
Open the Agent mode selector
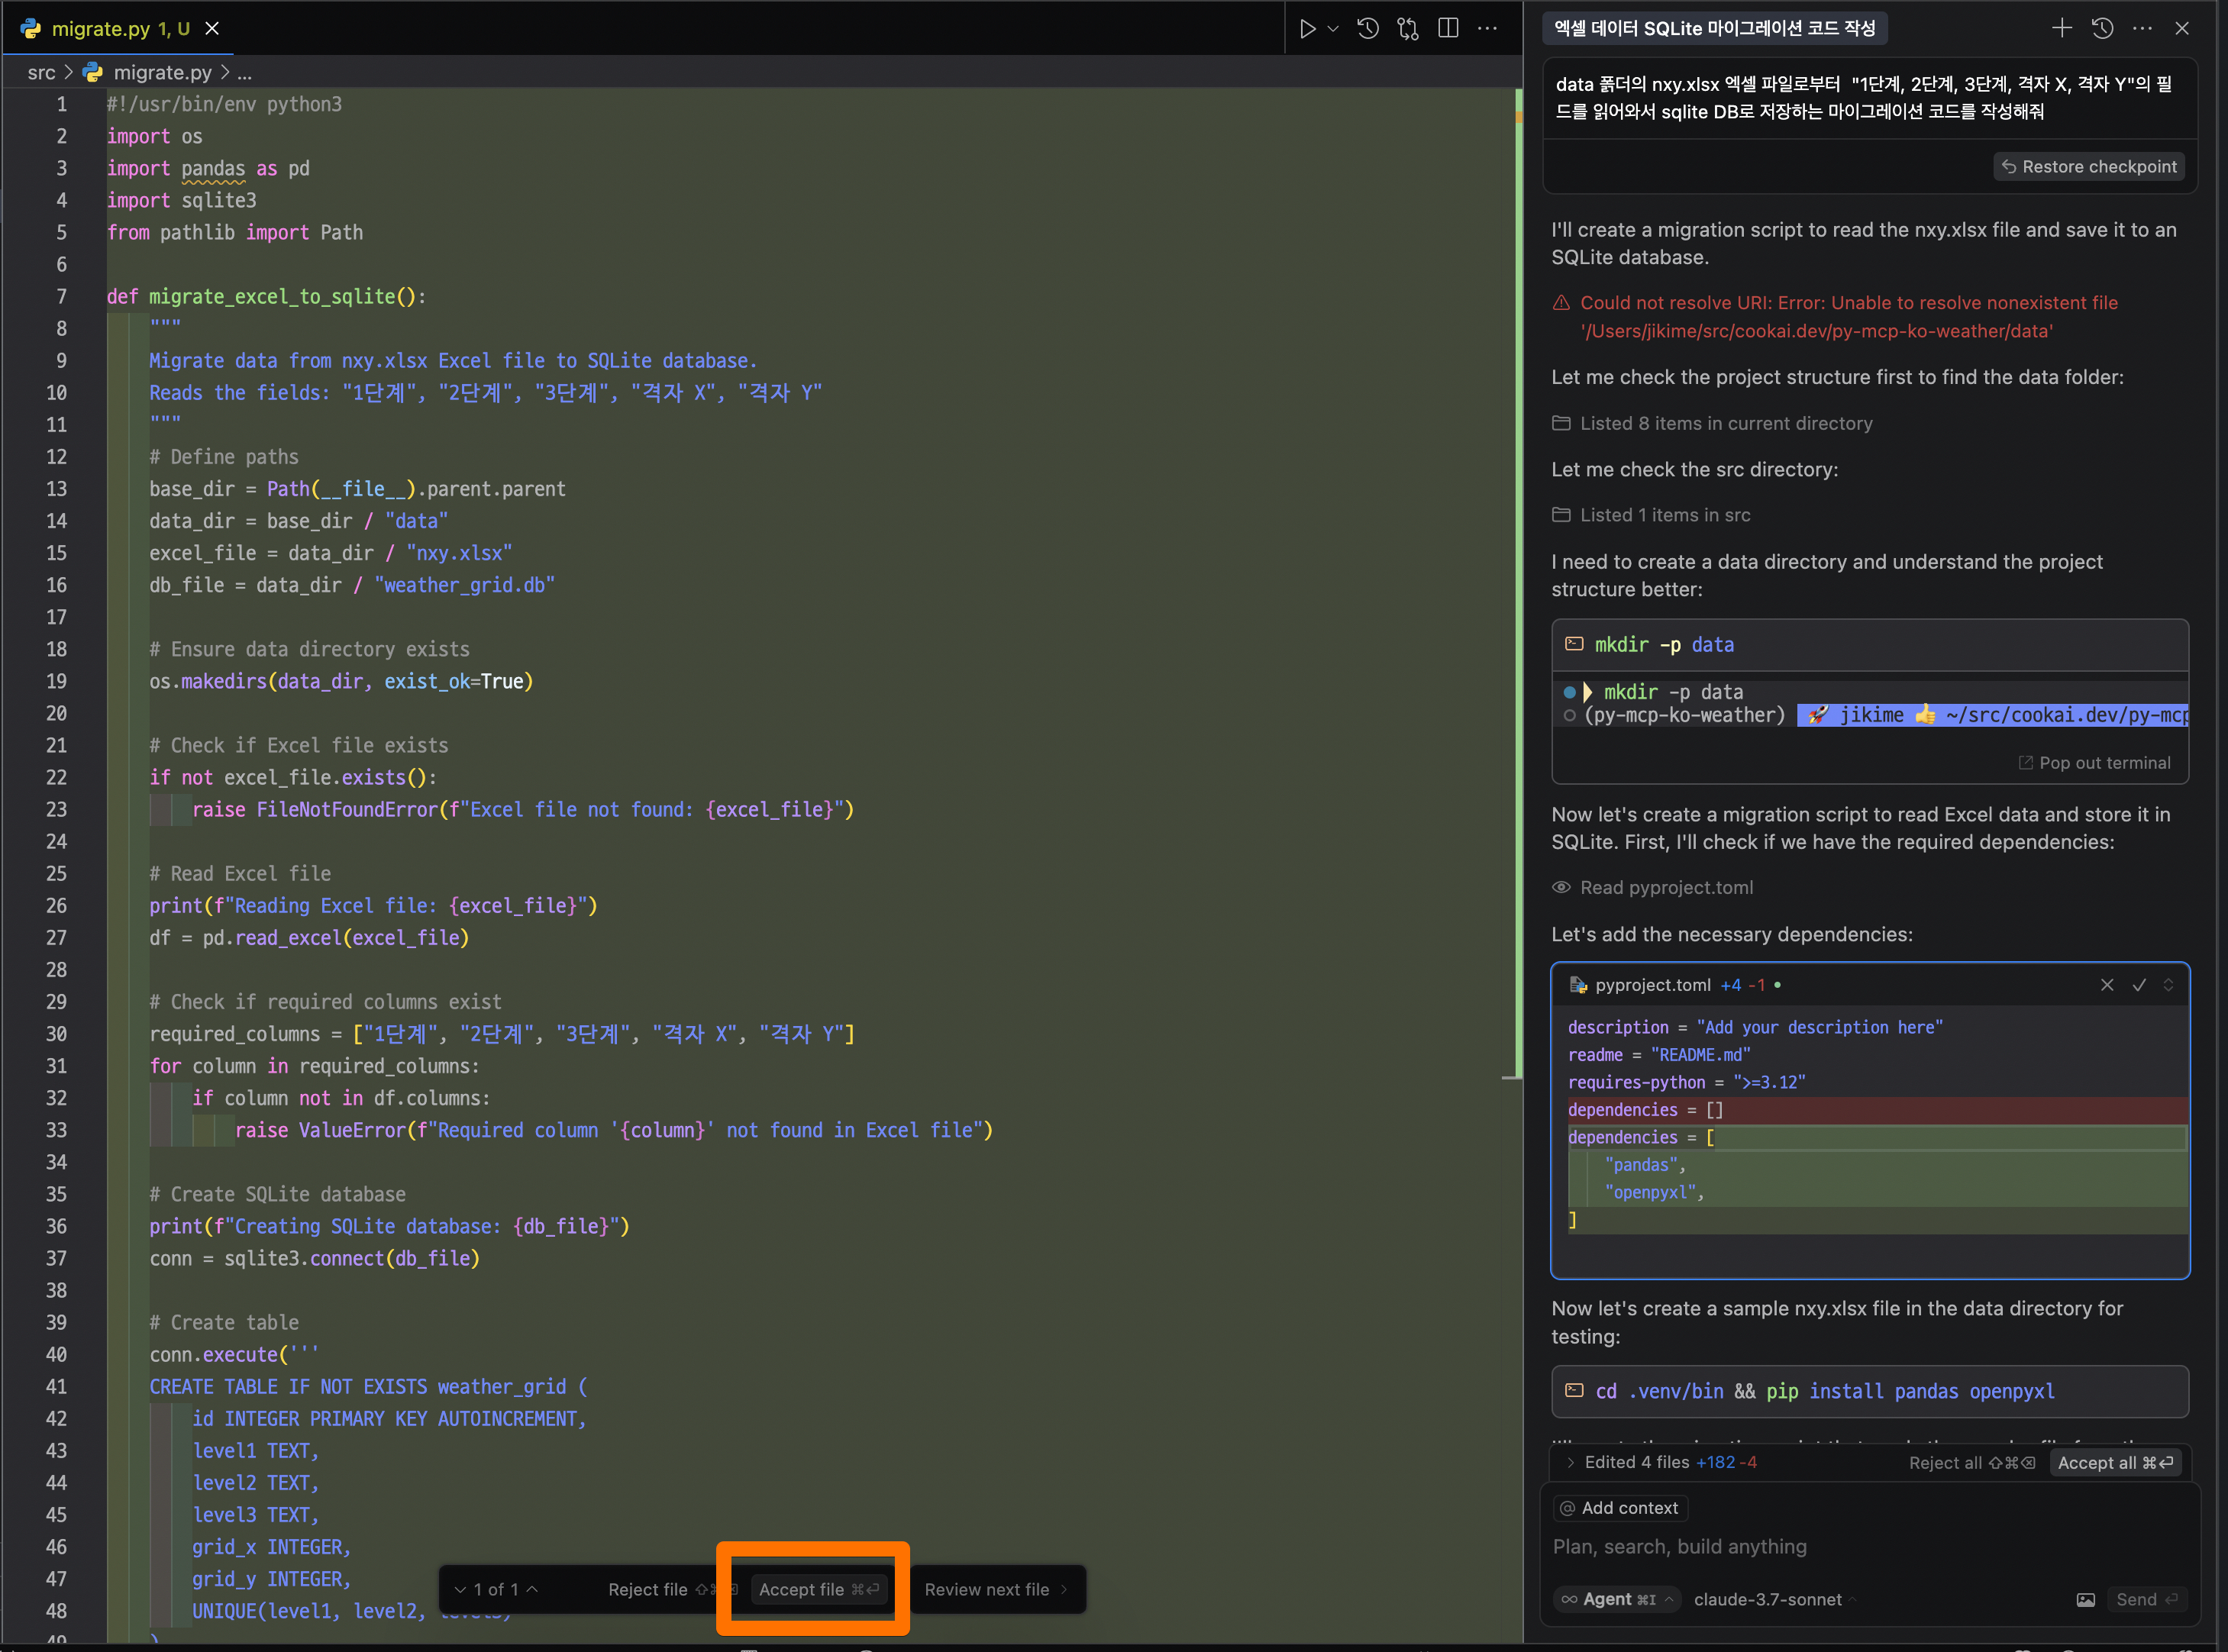[1616, 1599]
